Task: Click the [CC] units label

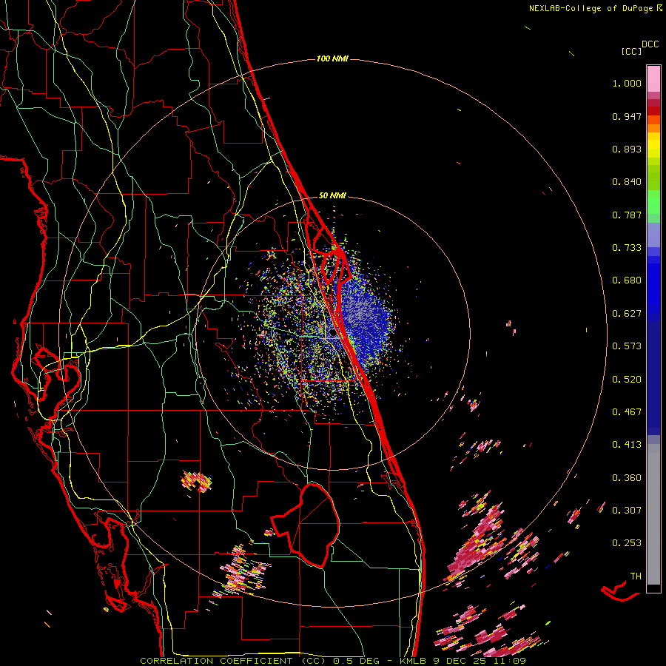Action: [x=632, y=51]
